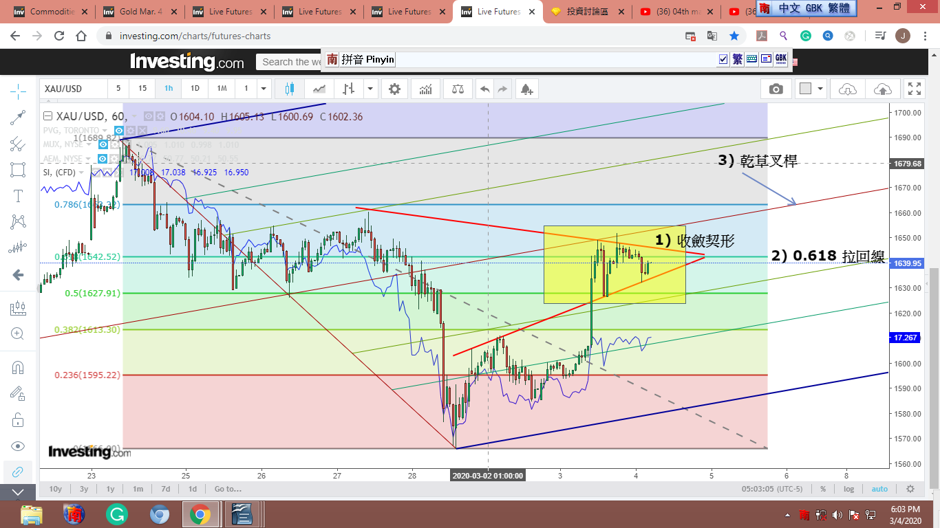Click the XAU/USD symbol input field

74,89
